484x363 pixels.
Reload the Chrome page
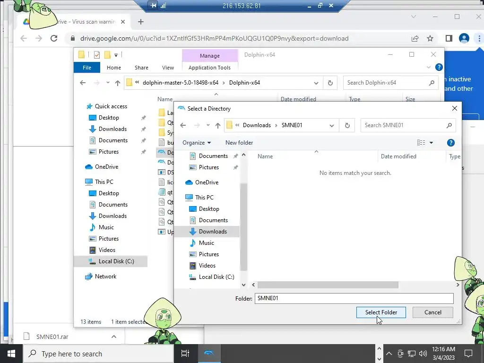pos(54,38)
